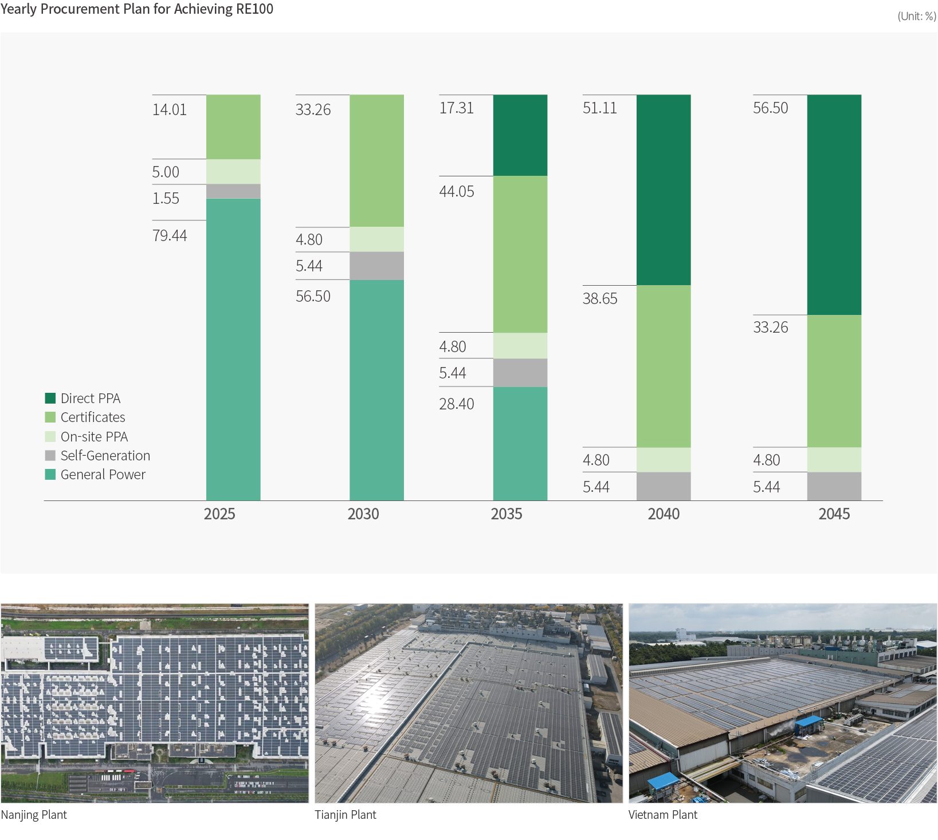938x840 pixels.
Task: Click the 4.80 value for 2045
Action: (x=767, y=460)
